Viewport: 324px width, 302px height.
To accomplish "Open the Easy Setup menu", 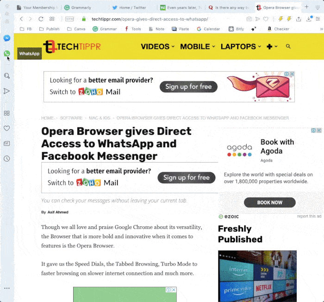I will pos(318,19).
